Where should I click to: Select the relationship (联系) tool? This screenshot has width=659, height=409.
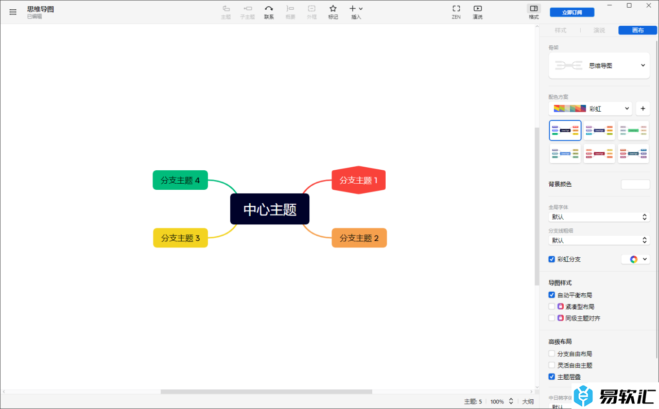pos(269,12)
